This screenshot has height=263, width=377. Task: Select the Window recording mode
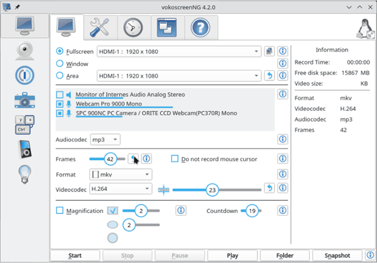point(60,63)
